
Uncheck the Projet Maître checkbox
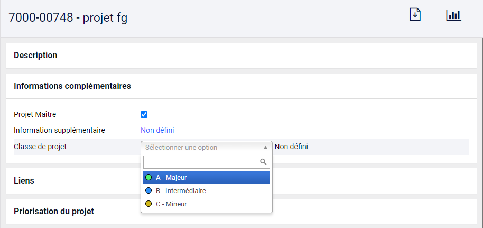[x=144, y=115]
